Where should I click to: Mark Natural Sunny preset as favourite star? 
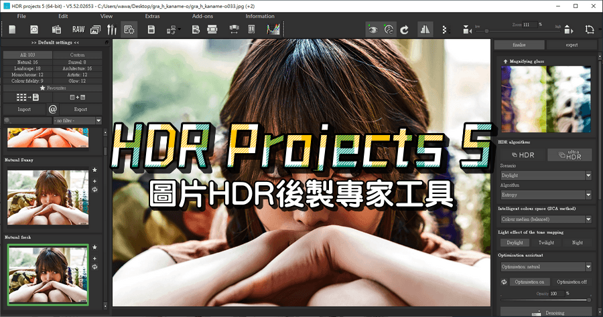[94, 170]
